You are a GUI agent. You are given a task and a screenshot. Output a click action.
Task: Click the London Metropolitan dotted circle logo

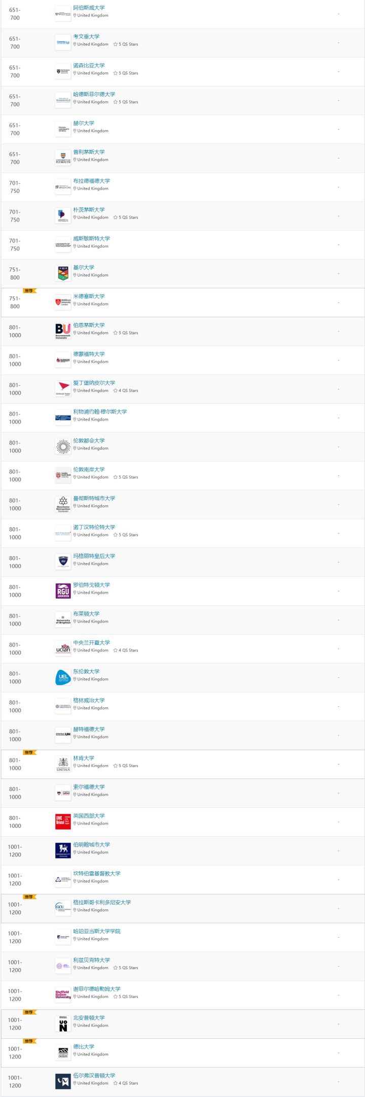coord(63,447)
